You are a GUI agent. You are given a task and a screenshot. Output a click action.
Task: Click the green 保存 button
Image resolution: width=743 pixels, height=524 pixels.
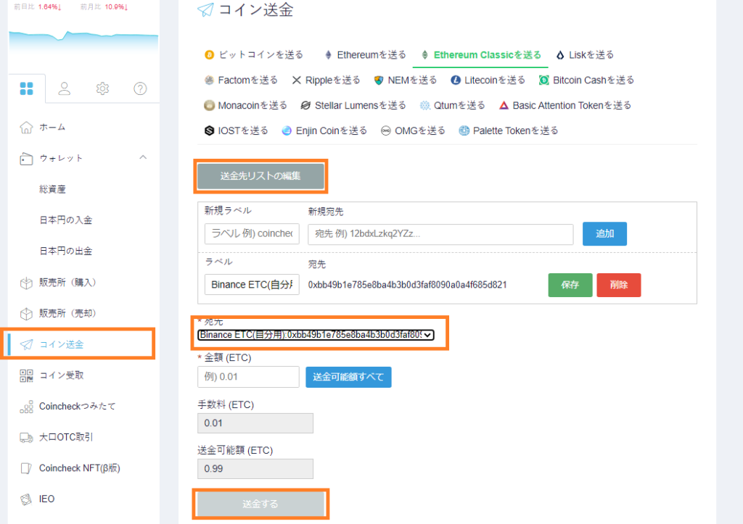click(570, 285)
